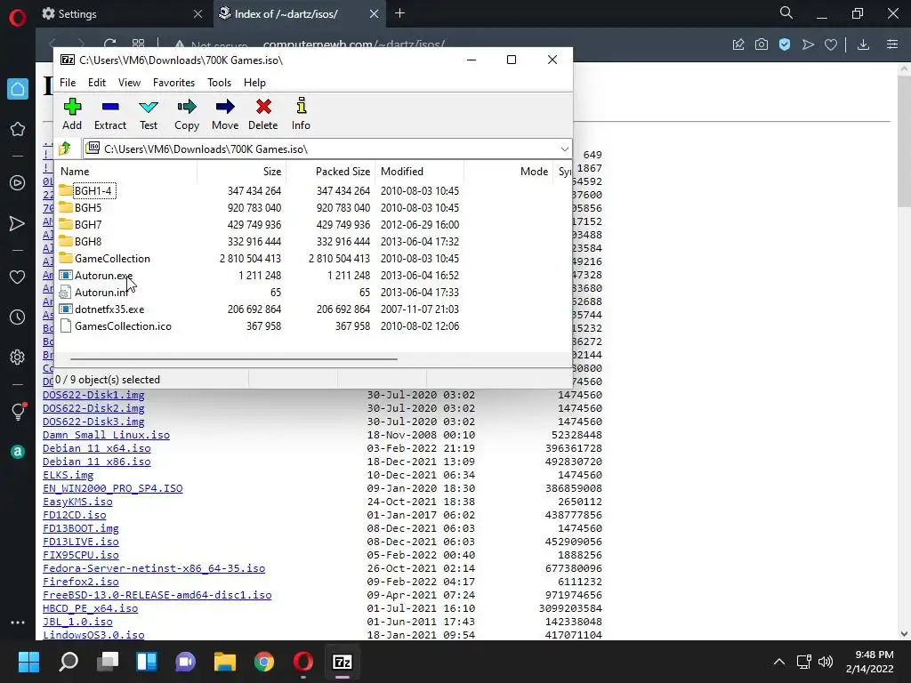Viewport: 911px width, 683px height.
Task: Open the EN_WIN2000_PRO_SP4.ISO link
Action: click(x=113, y=488)
